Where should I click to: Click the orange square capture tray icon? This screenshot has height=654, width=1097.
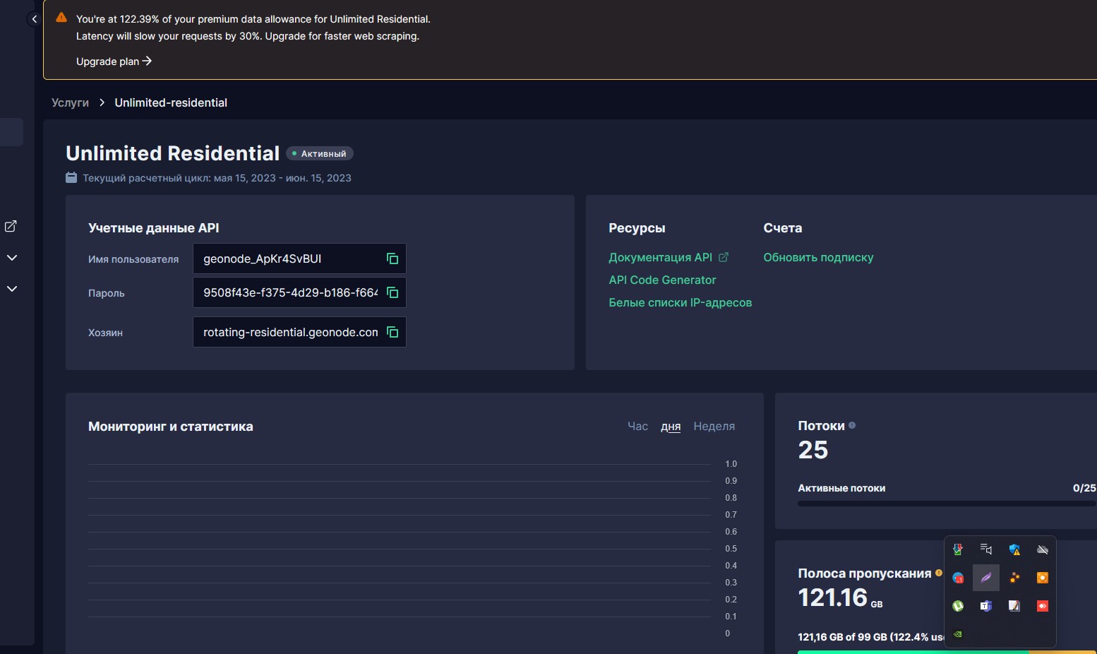pyautogui.click(x=1043, y=578)
